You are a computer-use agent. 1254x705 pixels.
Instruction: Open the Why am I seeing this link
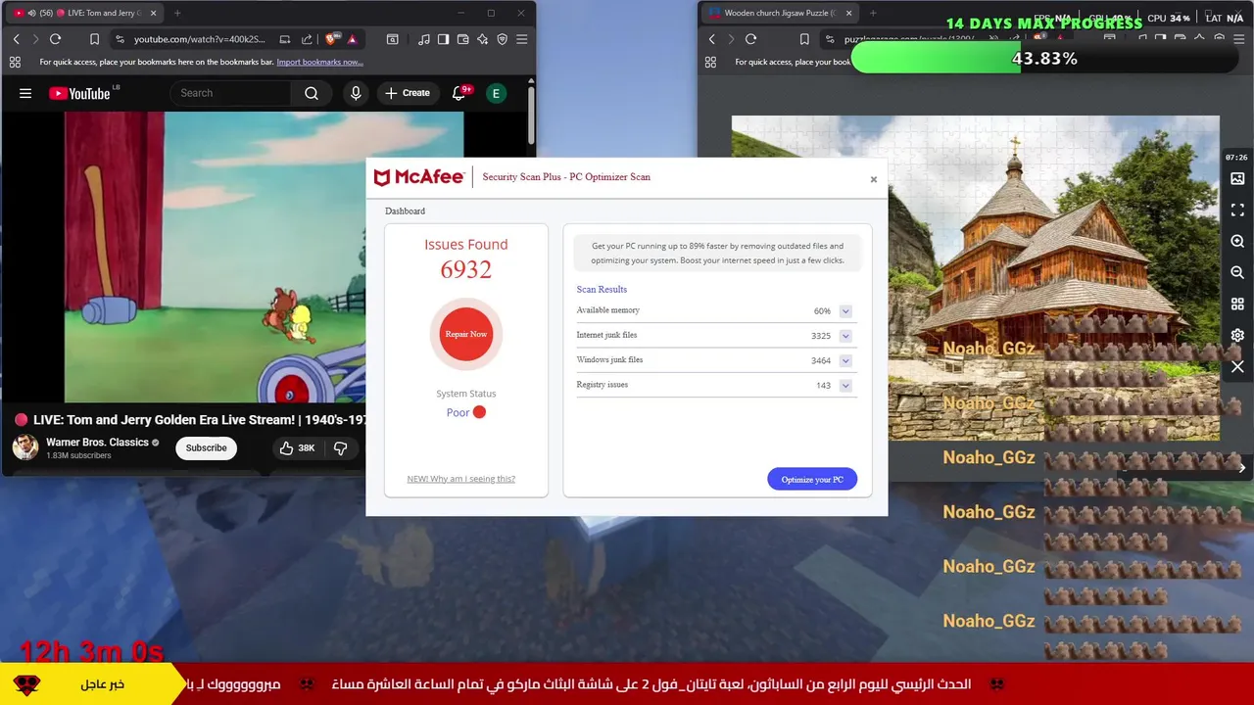pyautogui.click(x=460, y=479)
